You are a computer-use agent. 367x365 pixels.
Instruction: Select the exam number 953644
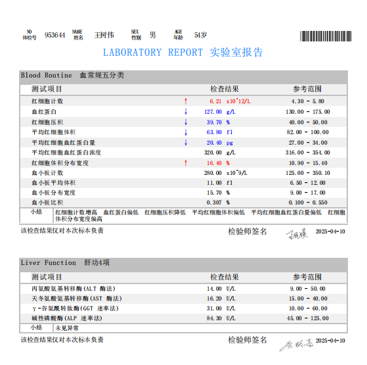click(x=54, y=35)
